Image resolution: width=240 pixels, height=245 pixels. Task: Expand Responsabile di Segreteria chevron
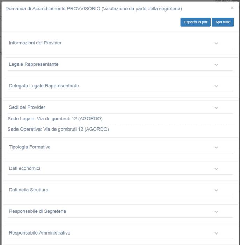click(x=216, y=212)
